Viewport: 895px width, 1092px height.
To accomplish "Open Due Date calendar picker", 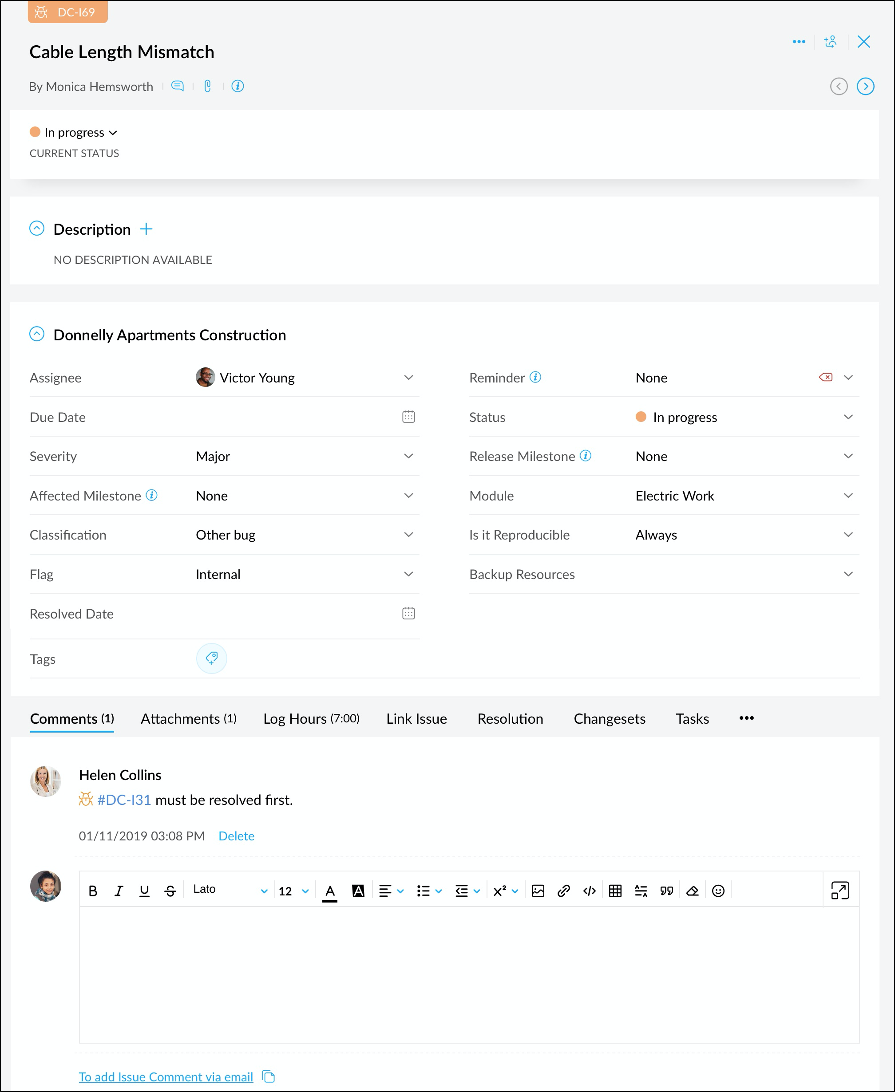I will [x=408, y=416].
